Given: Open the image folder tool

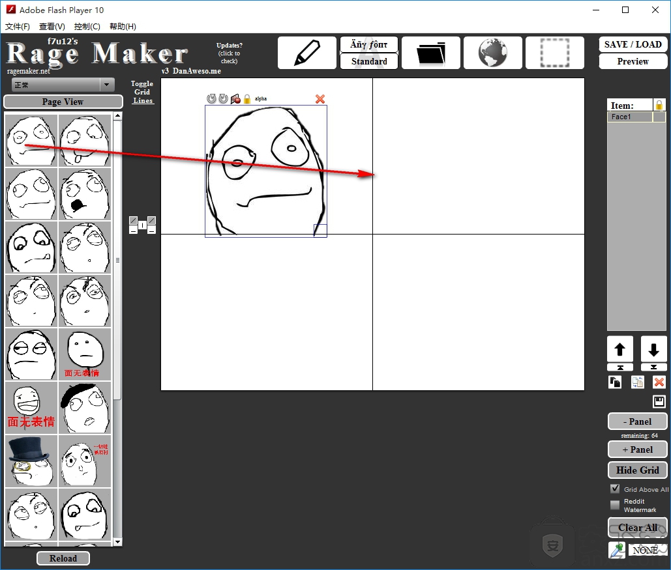Looking at the screenshot, I should [431, 53].
